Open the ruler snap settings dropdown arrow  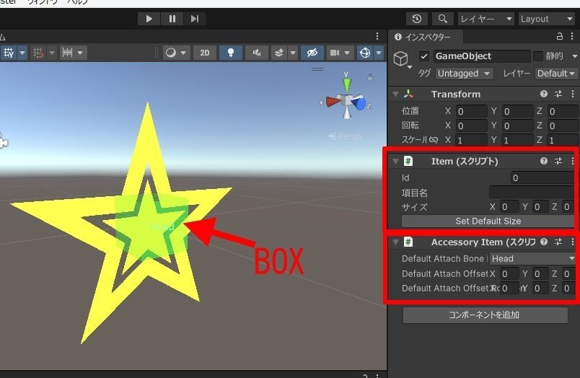81,53
